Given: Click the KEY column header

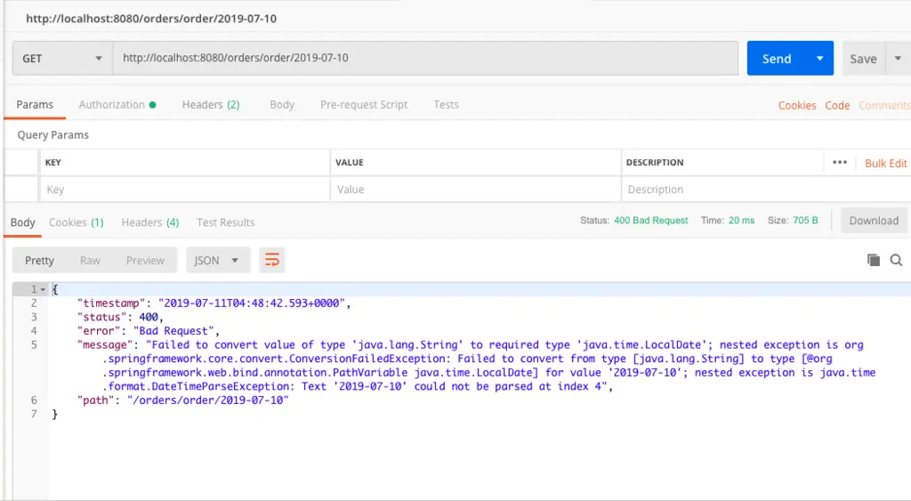Looking at the screenshot, I should (x=52, y=162).
